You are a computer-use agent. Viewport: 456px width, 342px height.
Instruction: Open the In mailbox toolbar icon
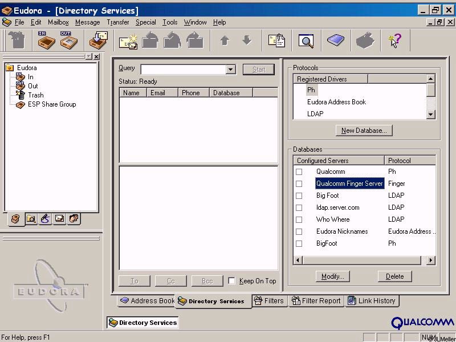[x=46, y=40]
